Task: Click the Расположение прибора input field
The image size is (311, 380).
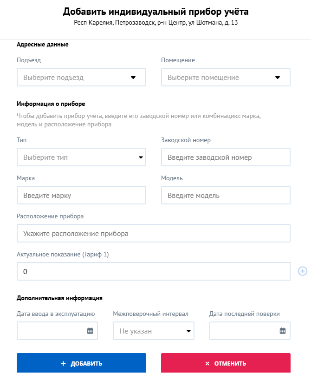Action: click(x=154, y=233)
